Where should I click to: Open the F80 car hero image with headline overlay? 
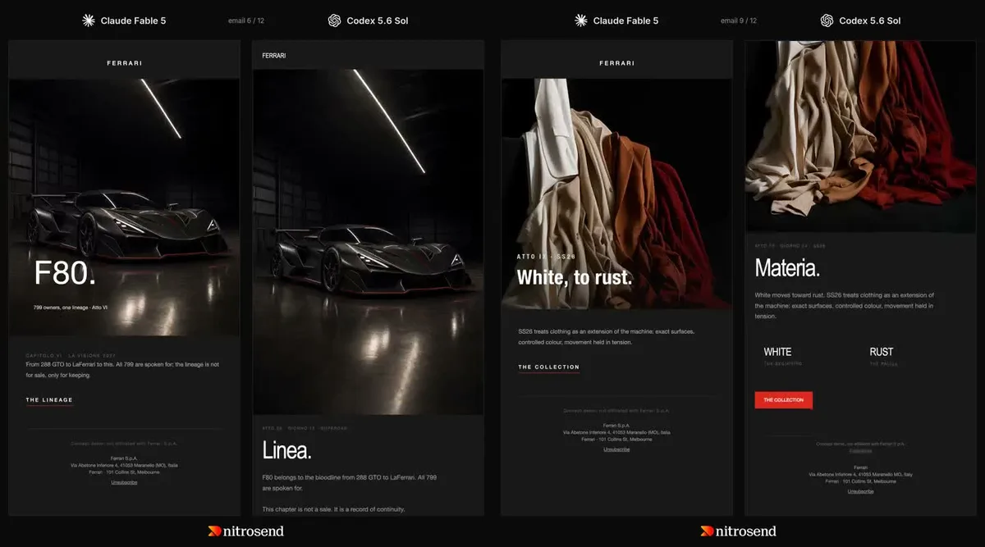[x=124, y=207]
